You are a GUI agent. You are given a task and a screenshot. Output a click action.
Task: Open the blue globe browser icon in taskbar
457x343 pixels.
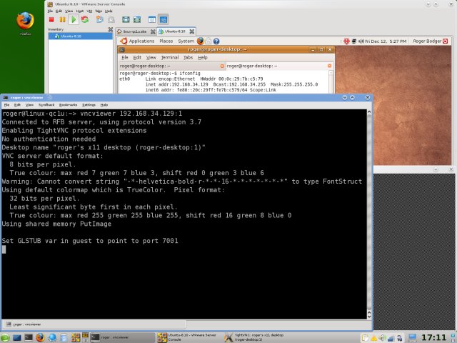click(52, 338)
